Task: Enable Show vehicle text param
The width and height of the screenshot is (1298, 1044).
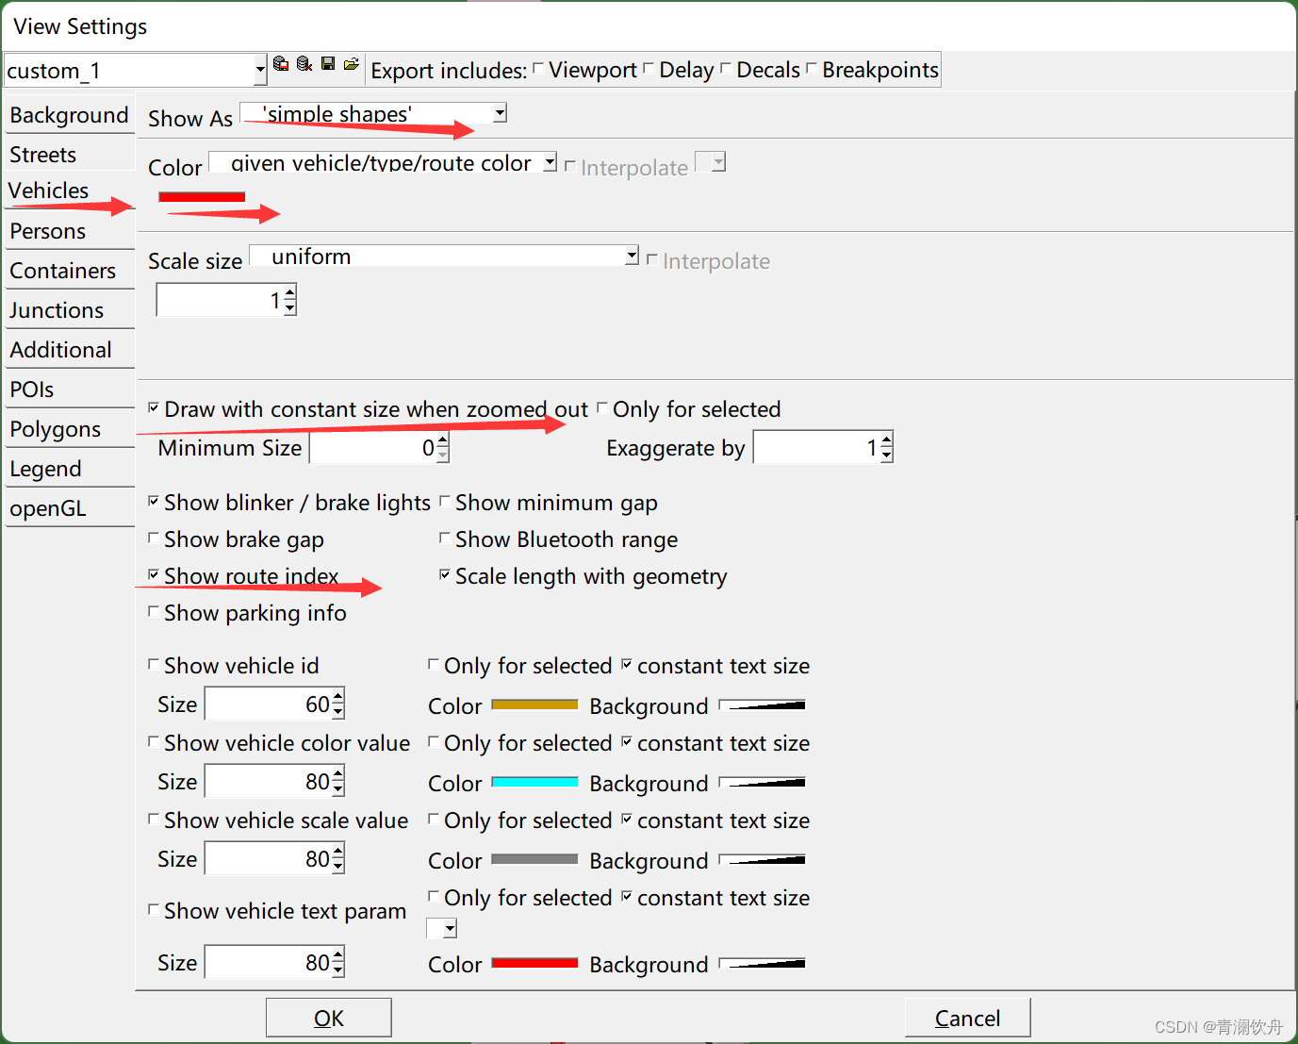Action: click(154, 909)
